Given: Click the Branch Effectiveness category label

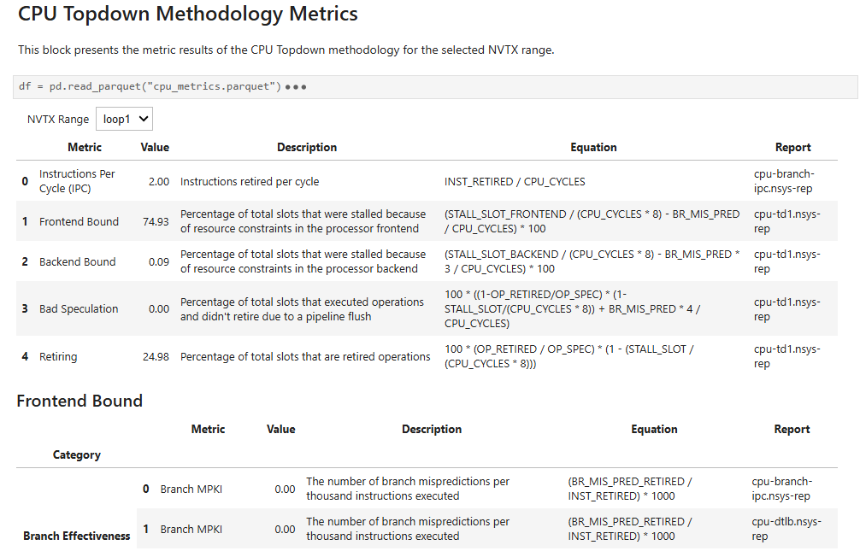Looking at the screenshot, I should coord(76,536).
